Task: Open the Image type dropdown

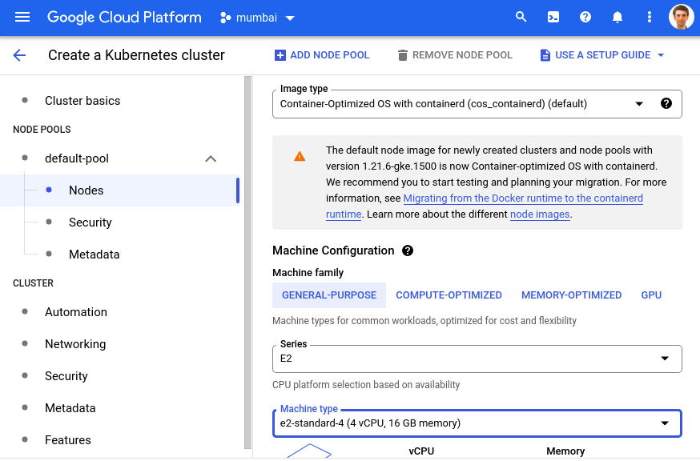Action: click(477, 104)
